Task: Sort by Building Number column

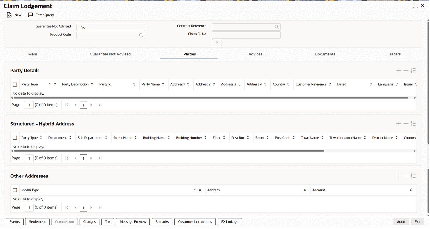Action: coord(205,138)
